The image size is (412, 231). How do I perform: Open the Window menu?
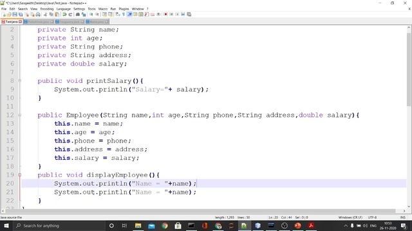[x=138, y=9]
